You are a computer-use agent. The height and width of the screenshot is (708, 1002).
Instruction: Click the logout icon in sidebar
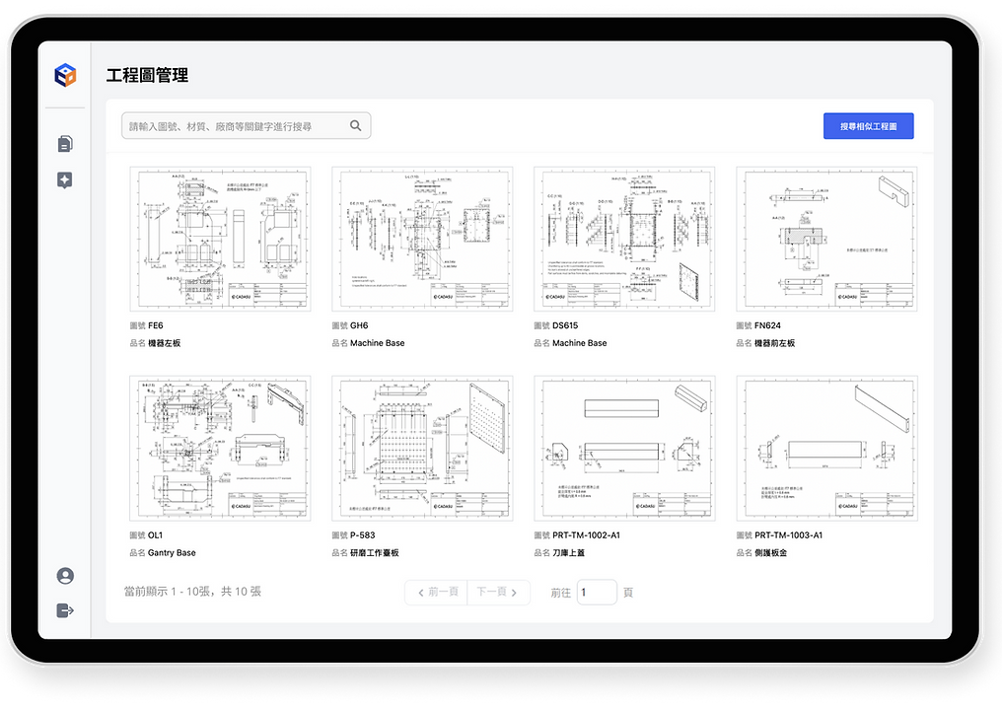[x=65, y=611]
